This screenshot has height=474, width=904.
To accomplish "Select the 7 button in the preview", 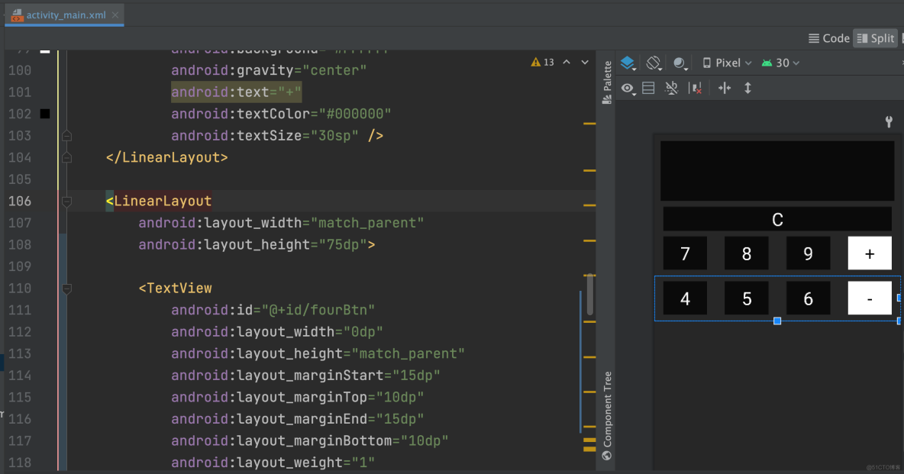I will [685, 253].
